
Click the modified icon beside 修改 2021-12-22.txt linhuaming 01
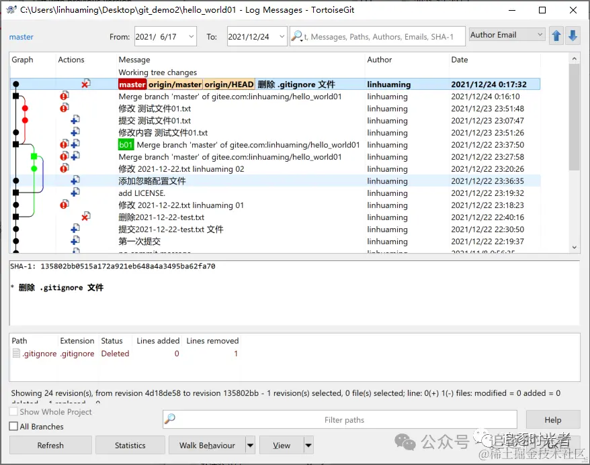point(65,205)
